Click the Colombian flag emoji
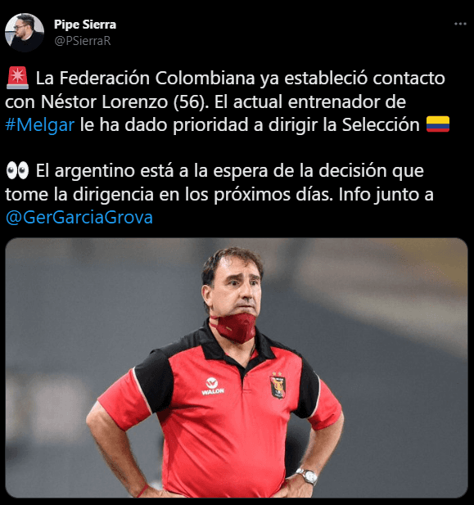This screenshot has width=474, height=505. [x=438, y=124]
